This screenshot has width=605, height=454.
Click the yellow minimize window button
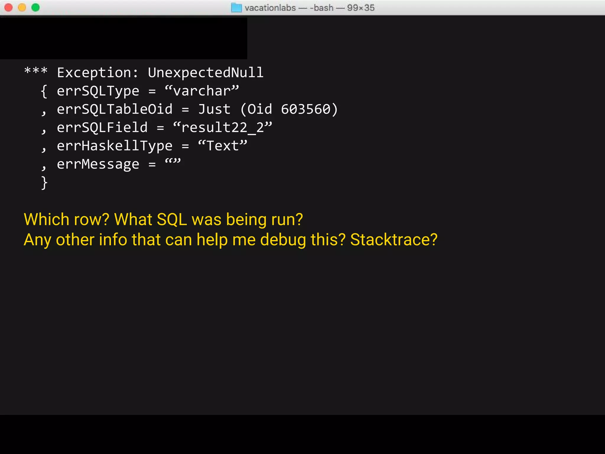point(22,7)
